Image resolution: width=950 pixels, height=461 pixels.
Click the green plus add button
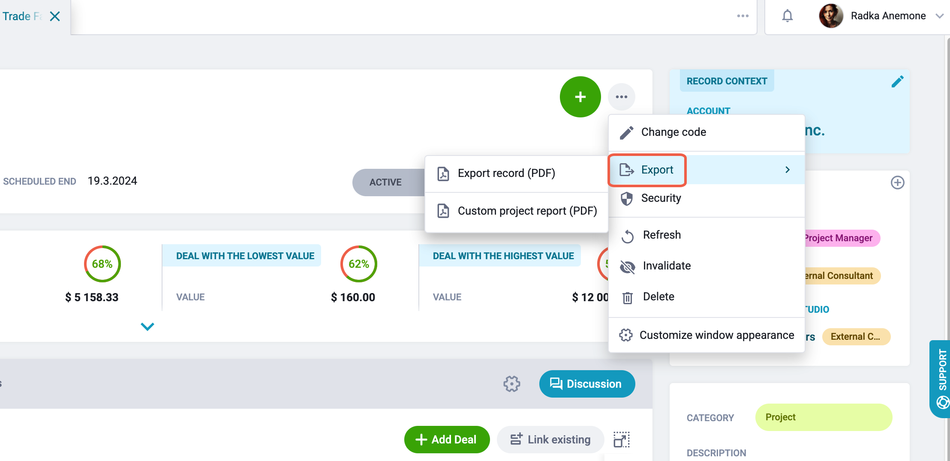pyautogui.click(x=580, y=97)
